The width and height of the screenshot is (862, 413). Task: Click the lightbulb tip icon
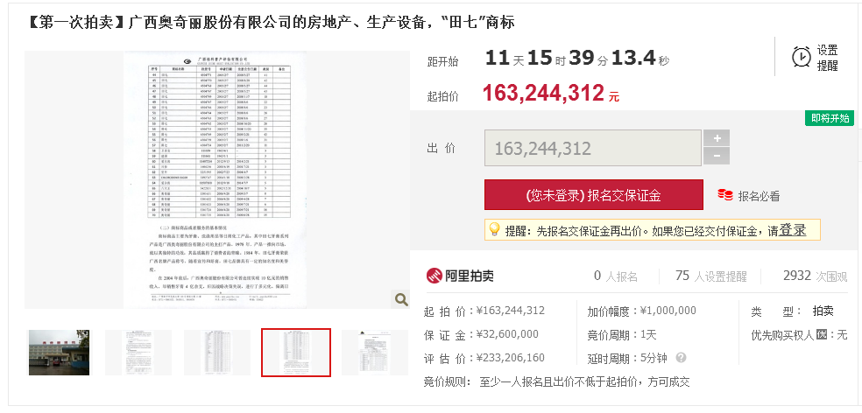pyautogui.click(x=494, y=229)
